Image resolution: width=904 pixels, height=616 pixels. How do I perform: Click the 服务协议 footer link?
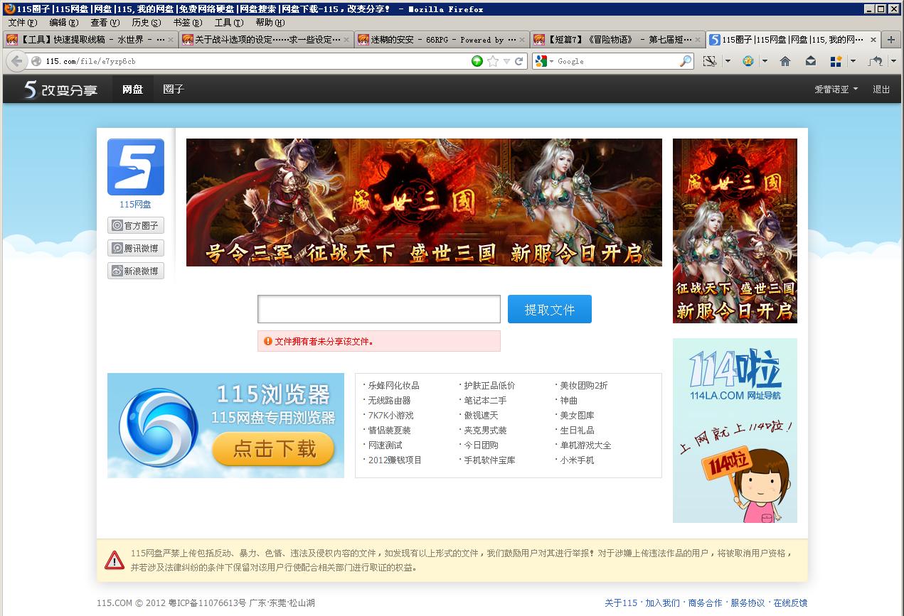[x=748, y=603]
